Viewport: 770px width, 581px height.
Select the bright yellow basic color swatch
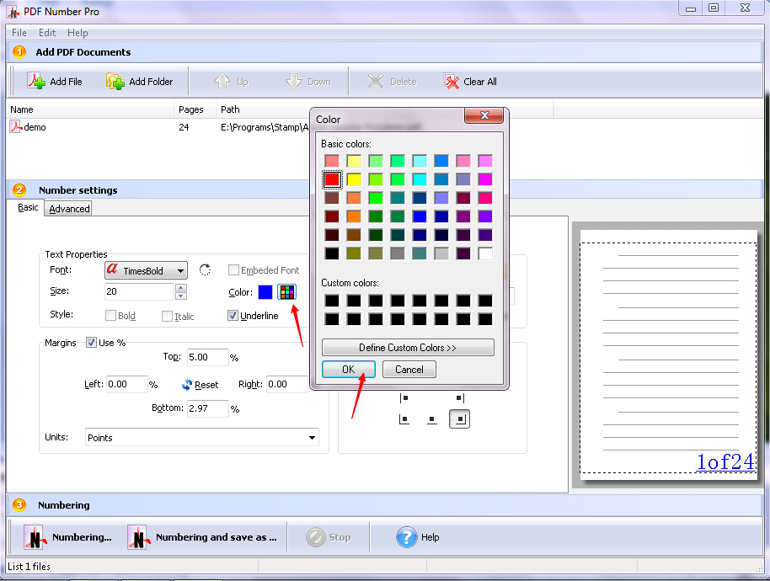[354, 179]
